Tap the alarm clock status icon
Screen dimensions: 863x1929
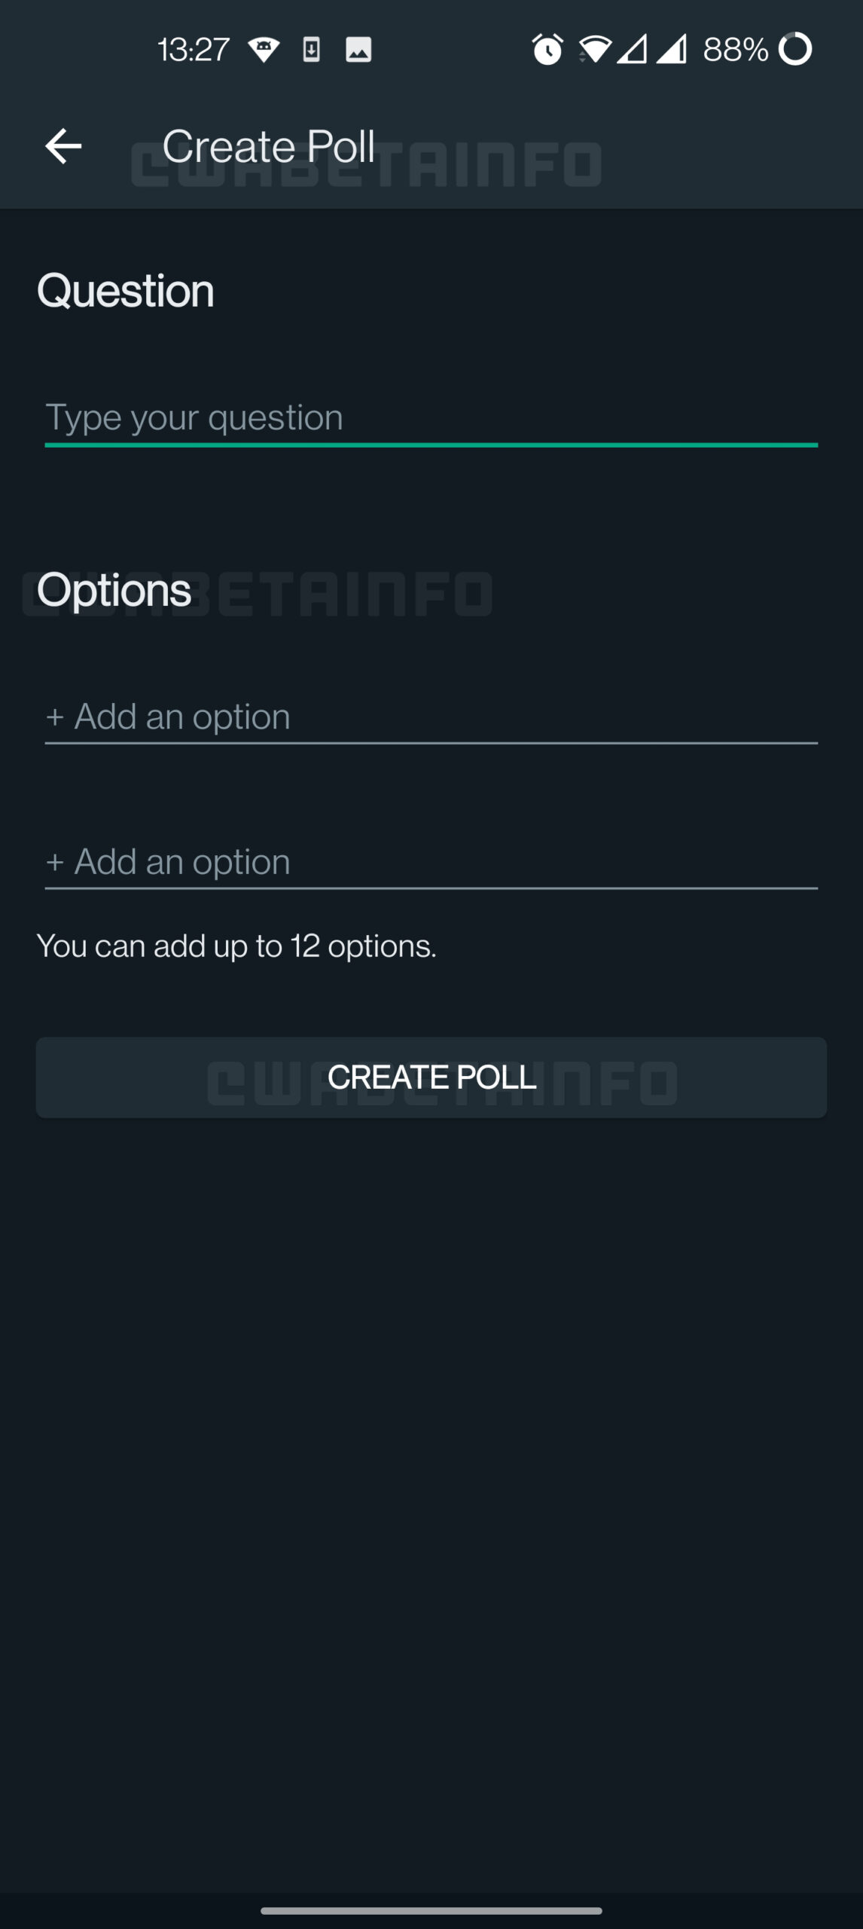point(547,50)
